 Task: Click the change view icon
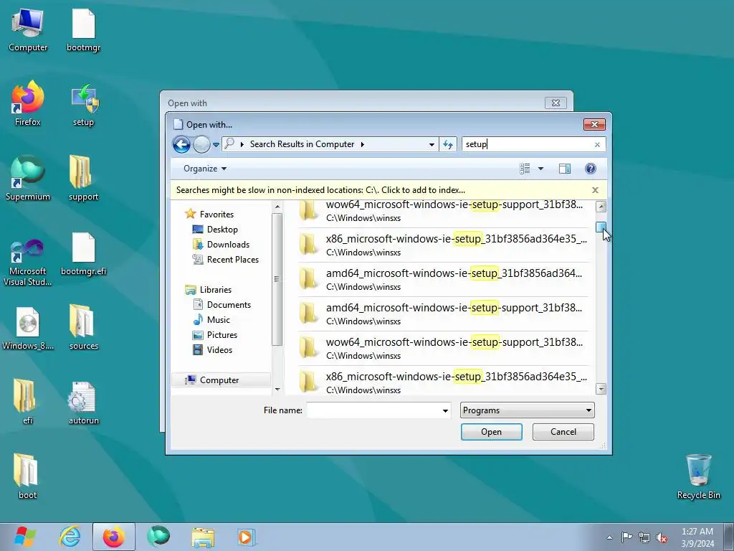tap(525, 169)
